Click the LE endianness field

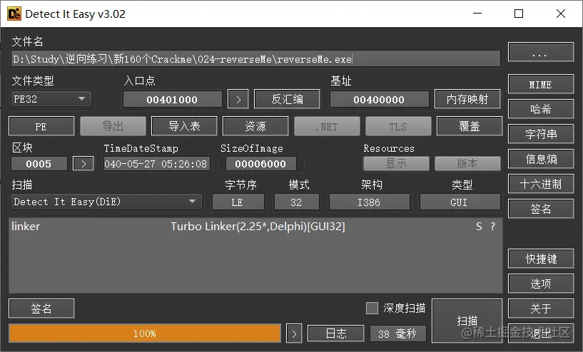[x=238, y=202]
